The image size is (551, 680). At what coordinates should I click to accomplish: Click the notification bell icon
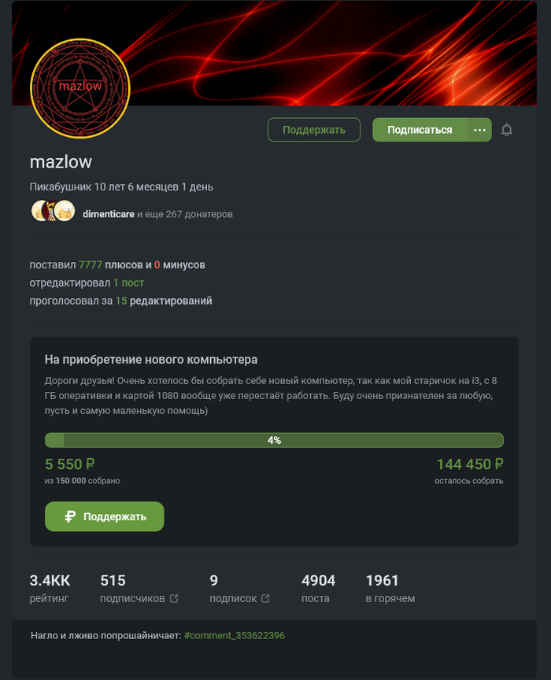click(507, 130)
